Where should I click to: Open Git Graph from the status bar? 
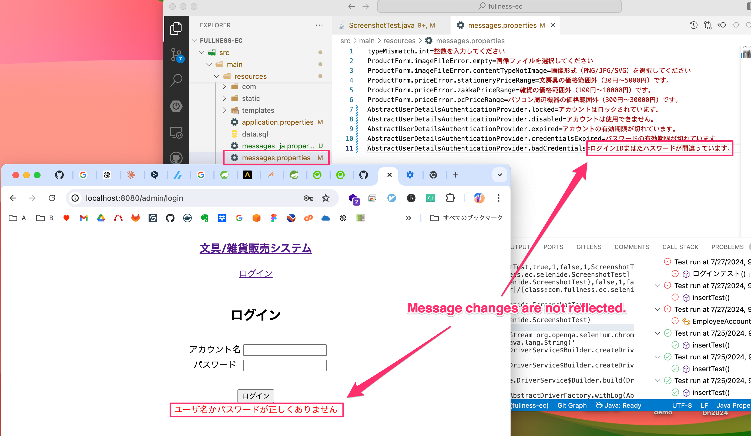572,405
